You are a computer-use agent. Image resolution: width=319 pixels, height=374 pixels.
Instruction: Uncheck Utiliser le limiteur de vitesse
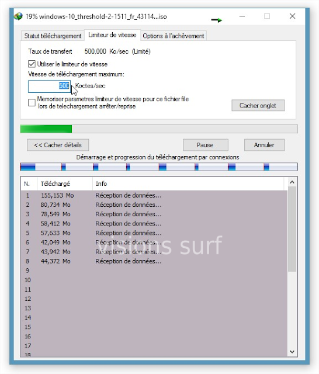point(32,64)
